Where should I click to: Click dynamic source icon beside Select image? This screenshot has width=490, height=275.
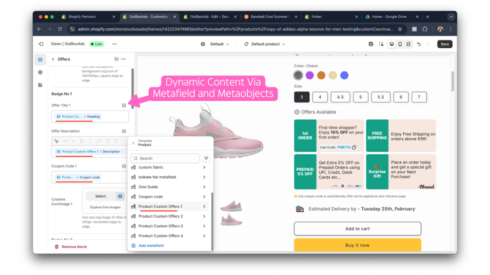(x=120, y=196)
